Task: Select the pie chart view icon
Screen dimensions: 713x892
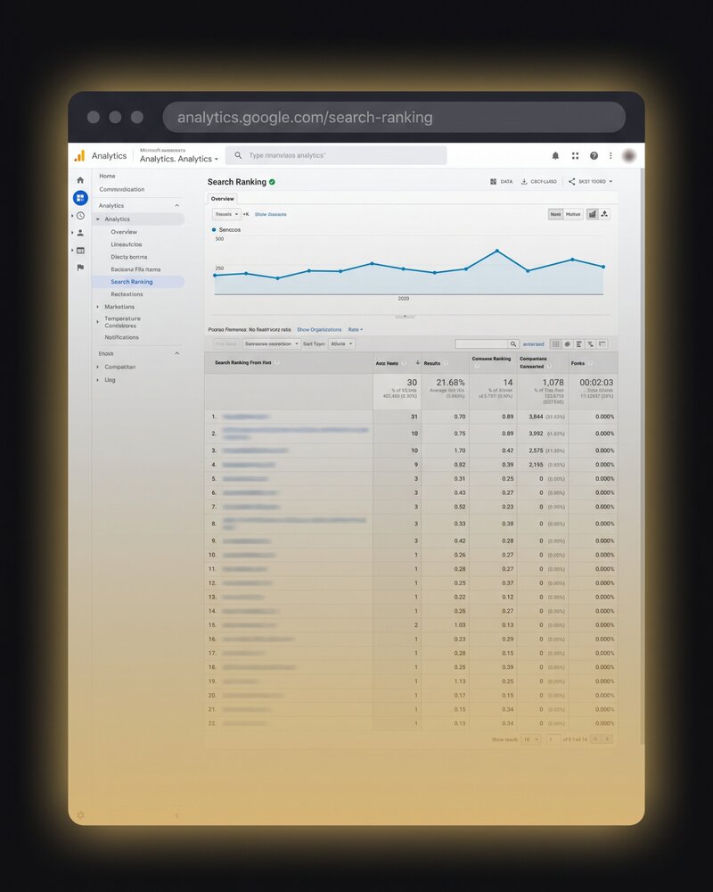Action: pos(568,343)
